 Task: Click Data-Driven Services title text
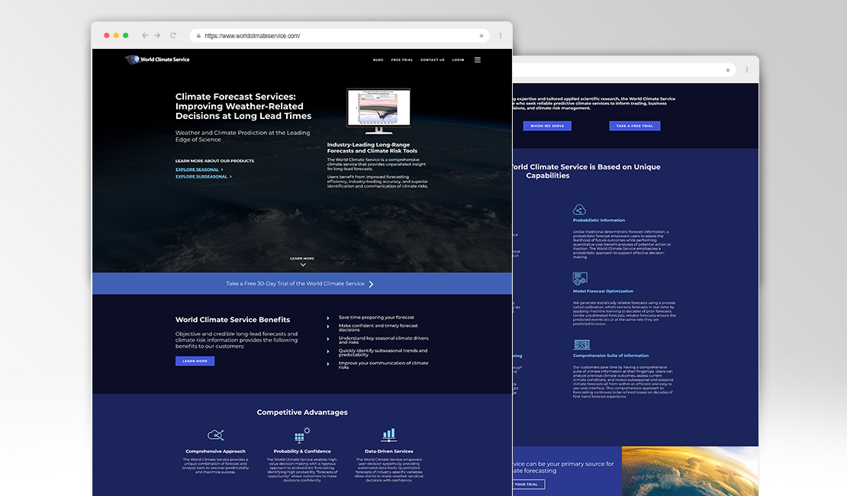389,451
